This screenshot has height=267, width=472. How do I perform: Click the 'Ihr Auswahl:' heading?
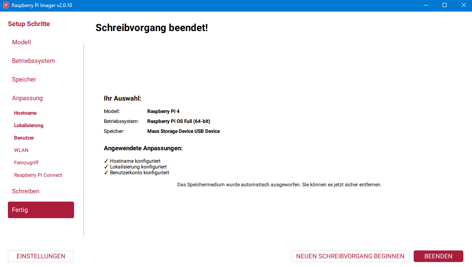point(122,98)
